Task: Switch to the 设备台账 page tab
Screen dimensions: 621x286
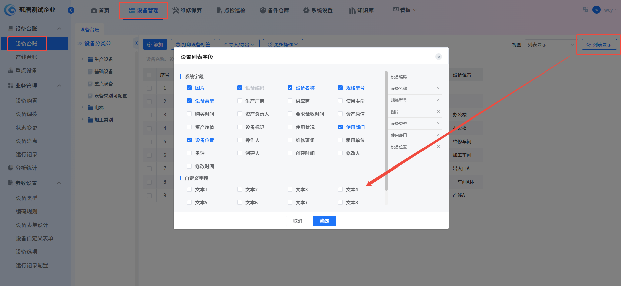Action: [x=90, y=30]
